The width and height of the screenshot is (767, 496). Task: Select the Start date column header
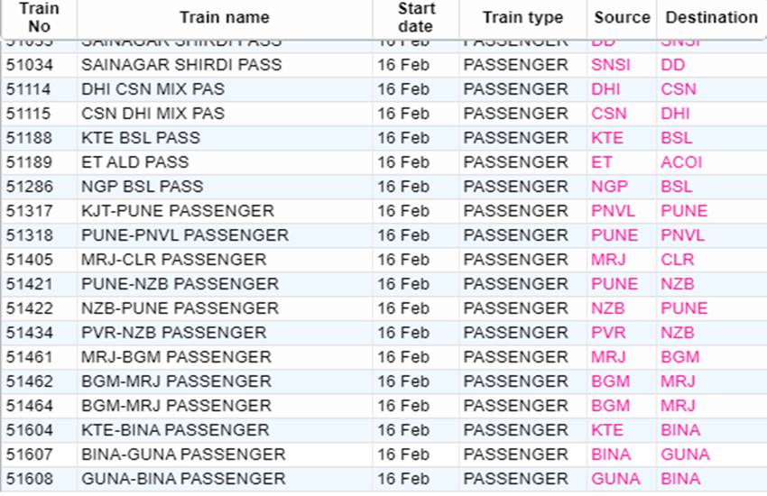click(416, 17)
